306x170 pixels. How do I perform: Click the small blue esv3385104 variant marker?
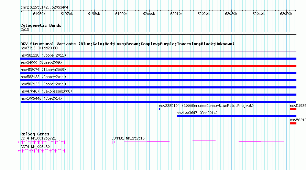click(160, 109)
